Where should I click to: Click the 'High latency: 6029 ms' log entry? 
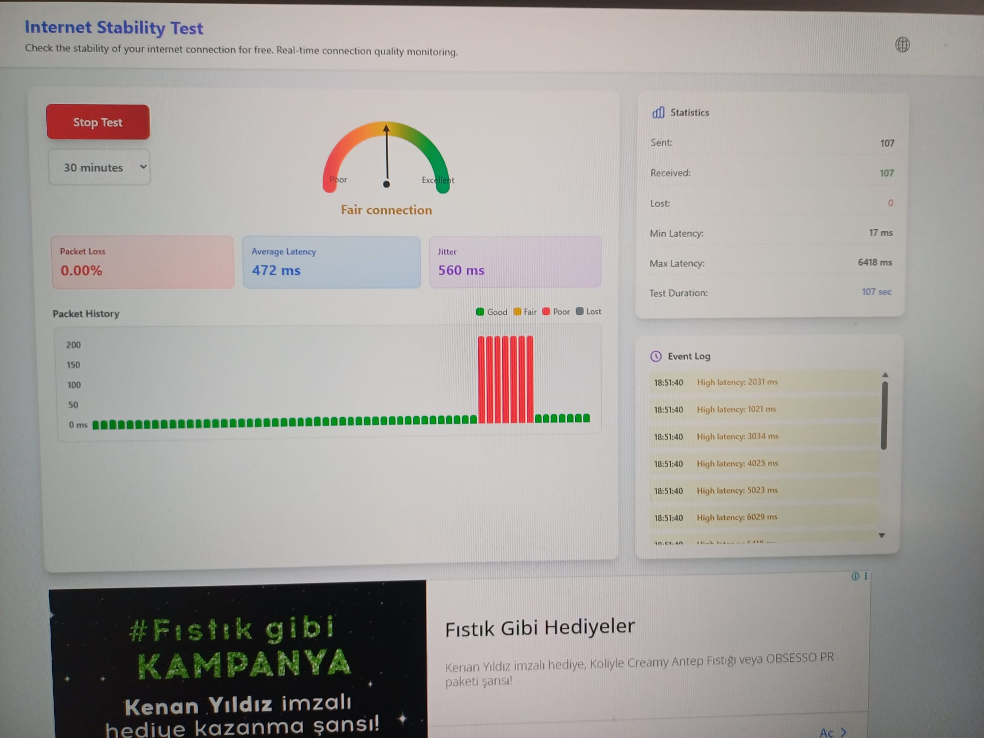point(763,517)
